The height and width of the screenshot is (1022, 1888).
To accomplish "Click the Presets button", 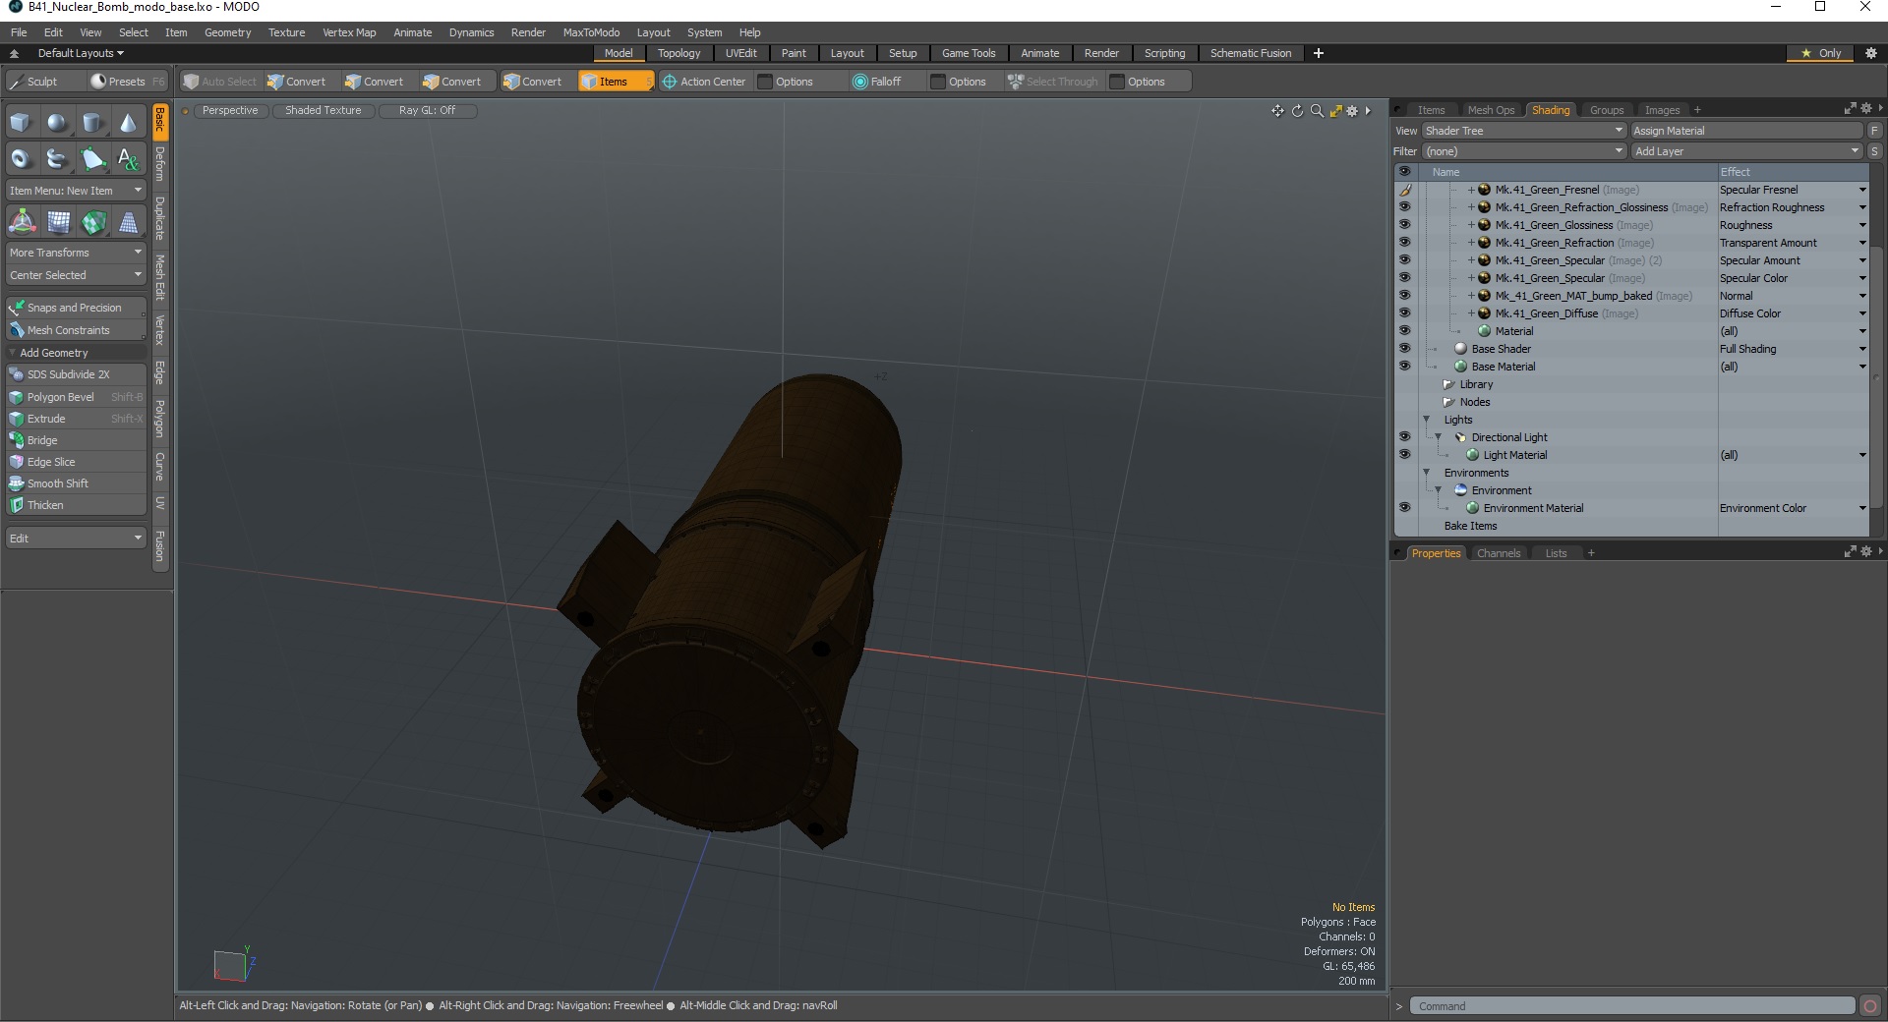I will coord(128,82).
